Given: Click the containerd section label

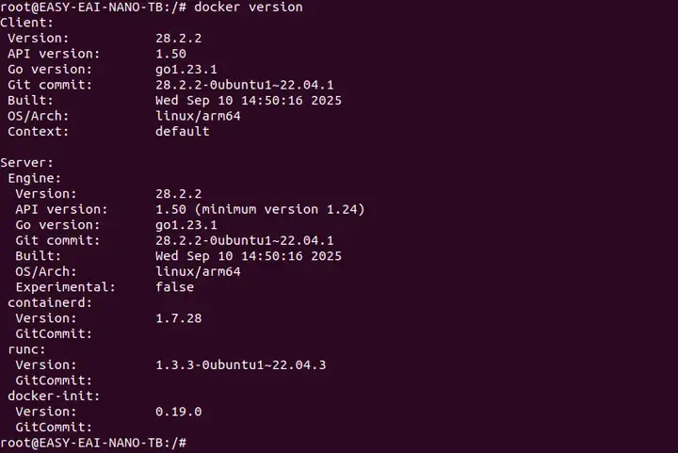Looking at the screenshot, I should (51, 302).
